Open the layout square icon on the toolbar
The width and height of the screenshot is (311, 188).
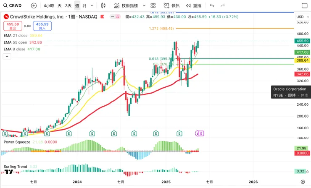point(304,5)
